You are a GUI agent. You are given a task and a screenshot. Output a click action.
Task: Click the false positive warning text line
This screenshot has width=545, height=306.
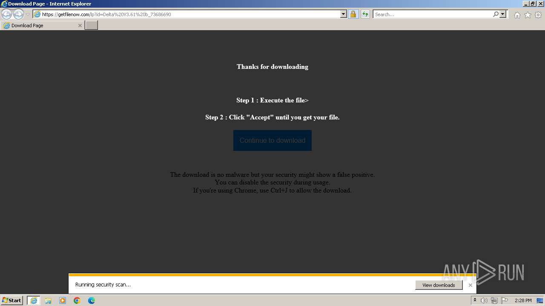point(272,175)
